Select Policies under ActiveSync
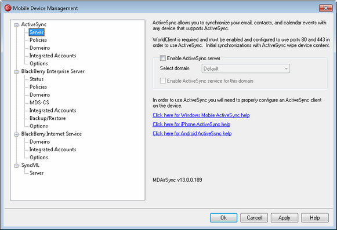Viewport: 337px width, 230px height. point(38,40)
